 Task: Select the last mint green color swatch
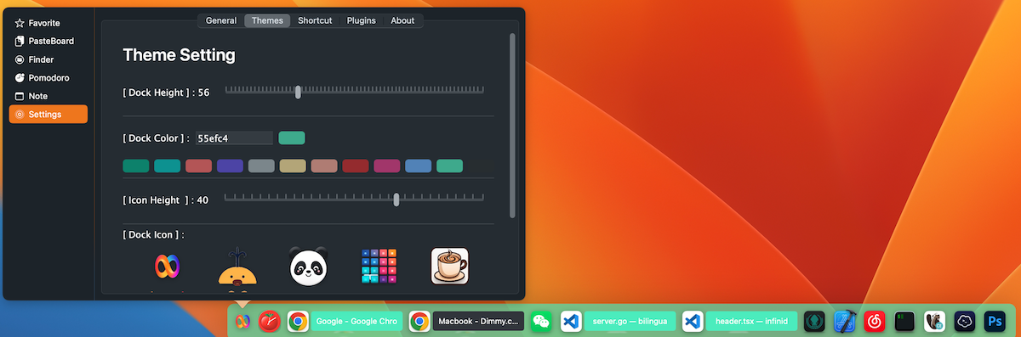449,166
